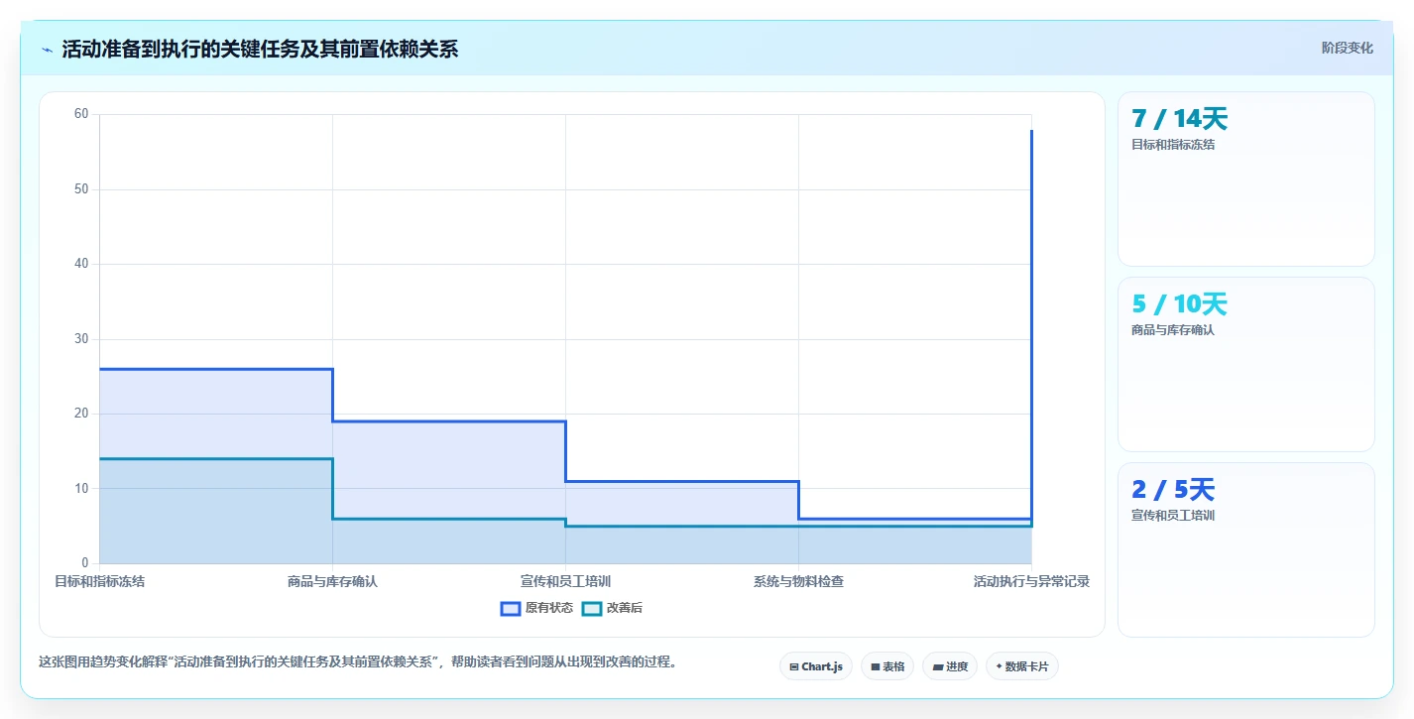Click the 系统与物料检查 x-axis label
The height and width of the screenshot is (719, 1414).
pos(798,581)
